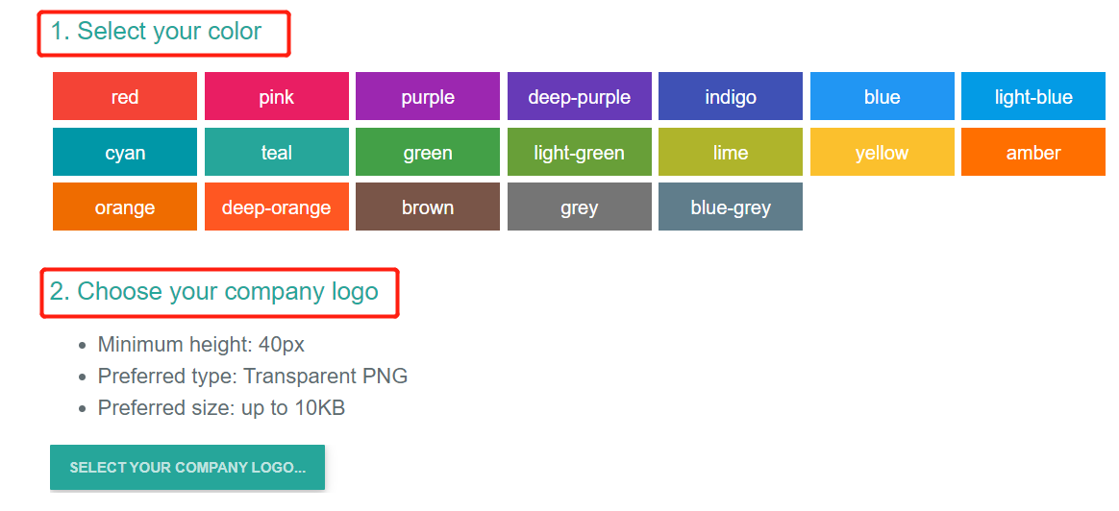Select the light-blue color
The width and height of the screenshot is (1119, 511).
[1033, 96]
